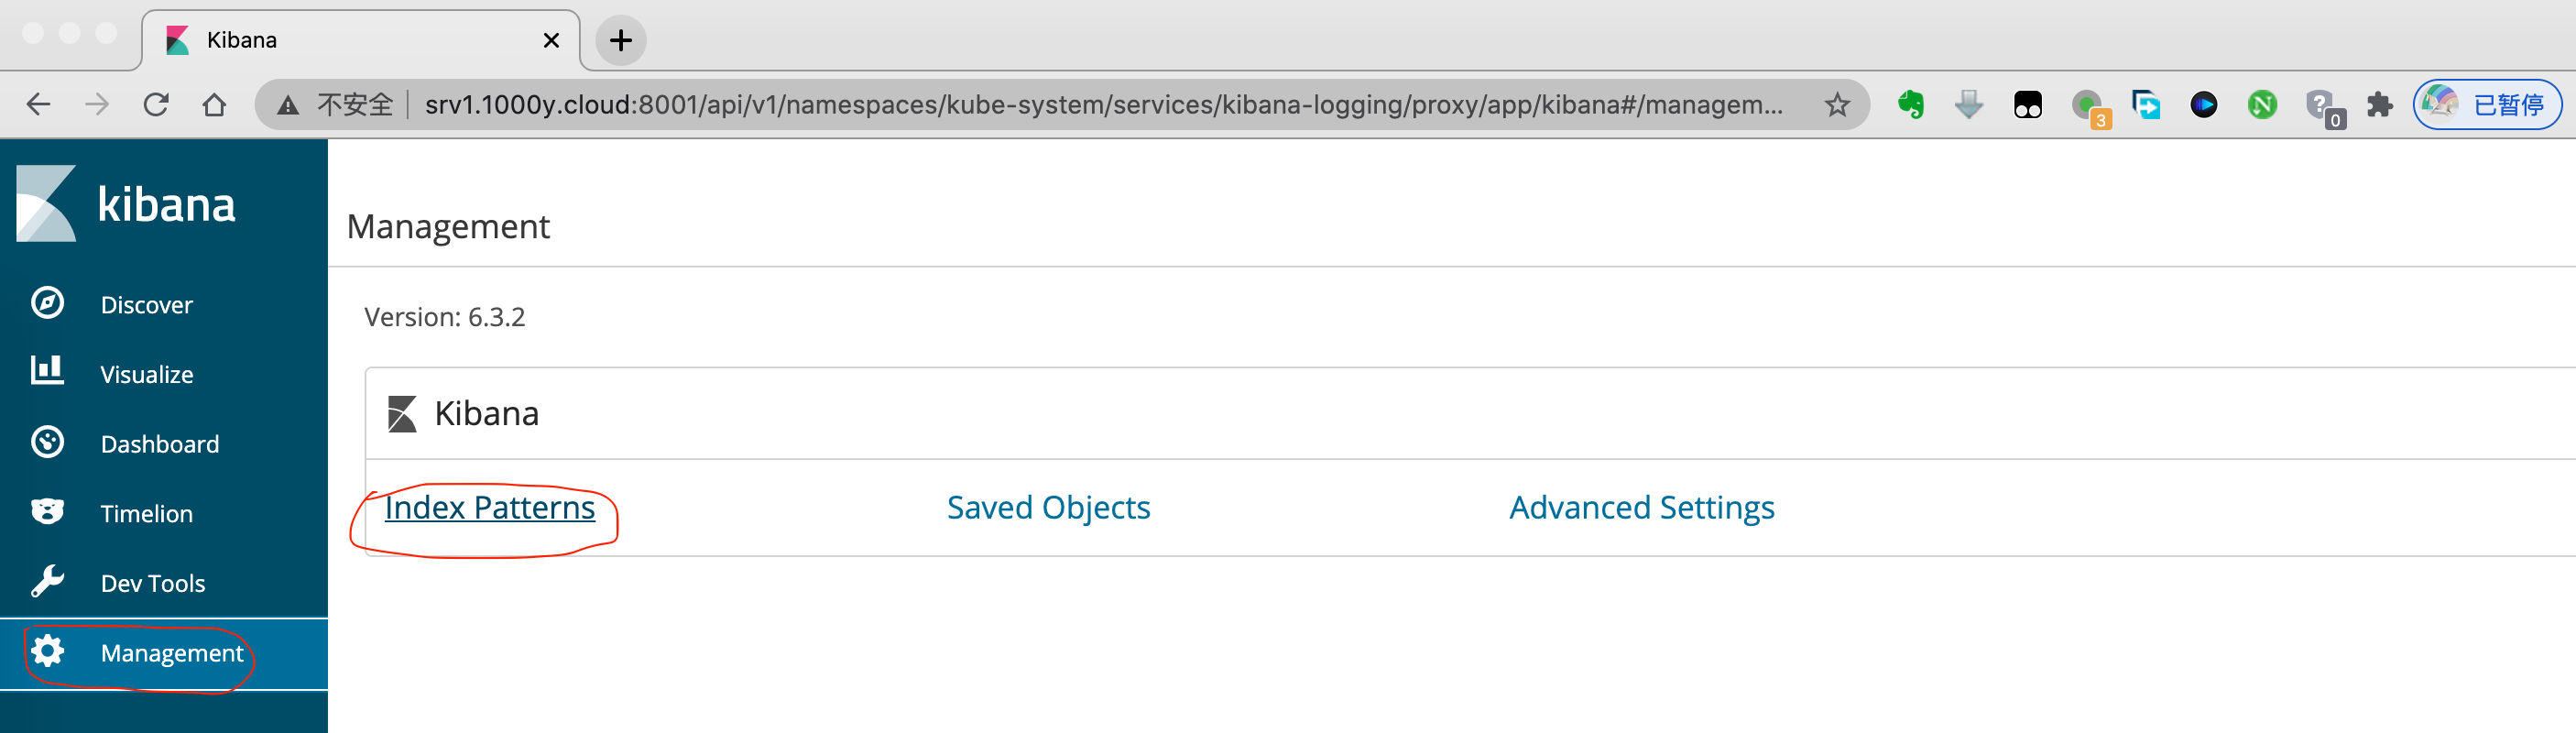Click the Dashboard gauge icon
2576x733 pixels.
coord(47,442)
